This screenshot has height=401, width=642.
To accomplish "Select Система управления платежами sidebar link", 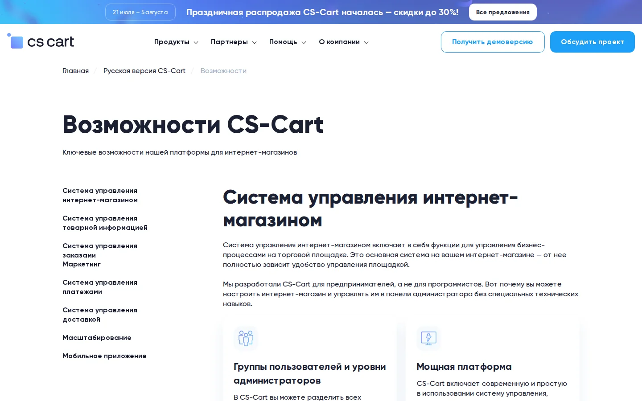I will (100, 287).
